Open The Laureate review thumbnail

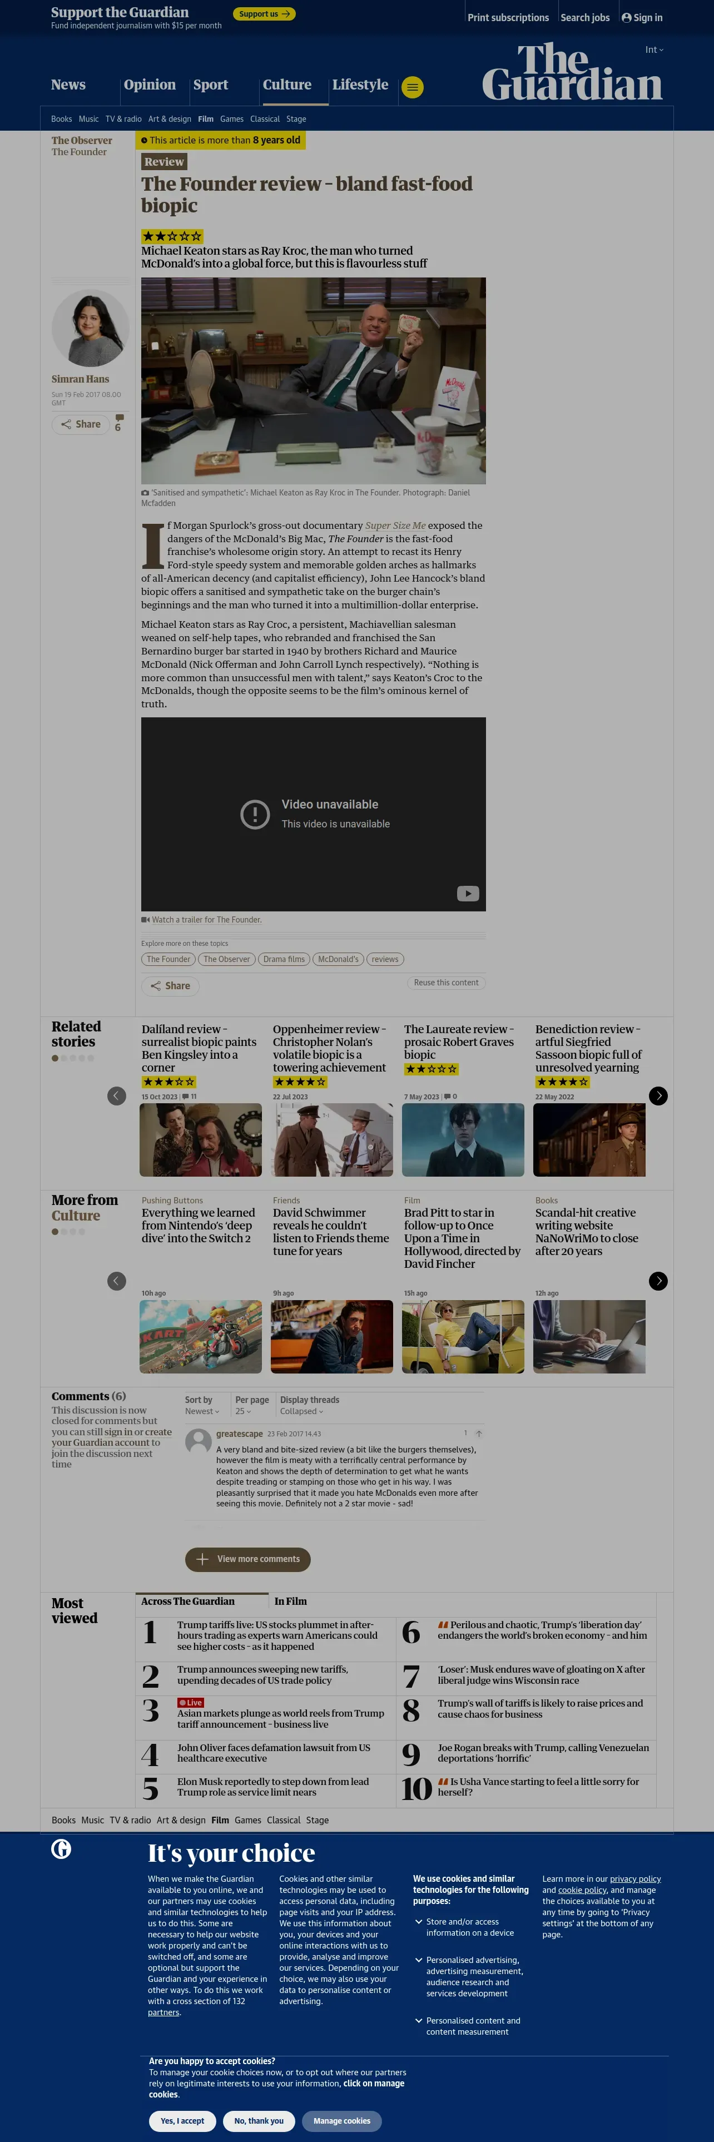pyautogui.click(x=463, y=1139)
